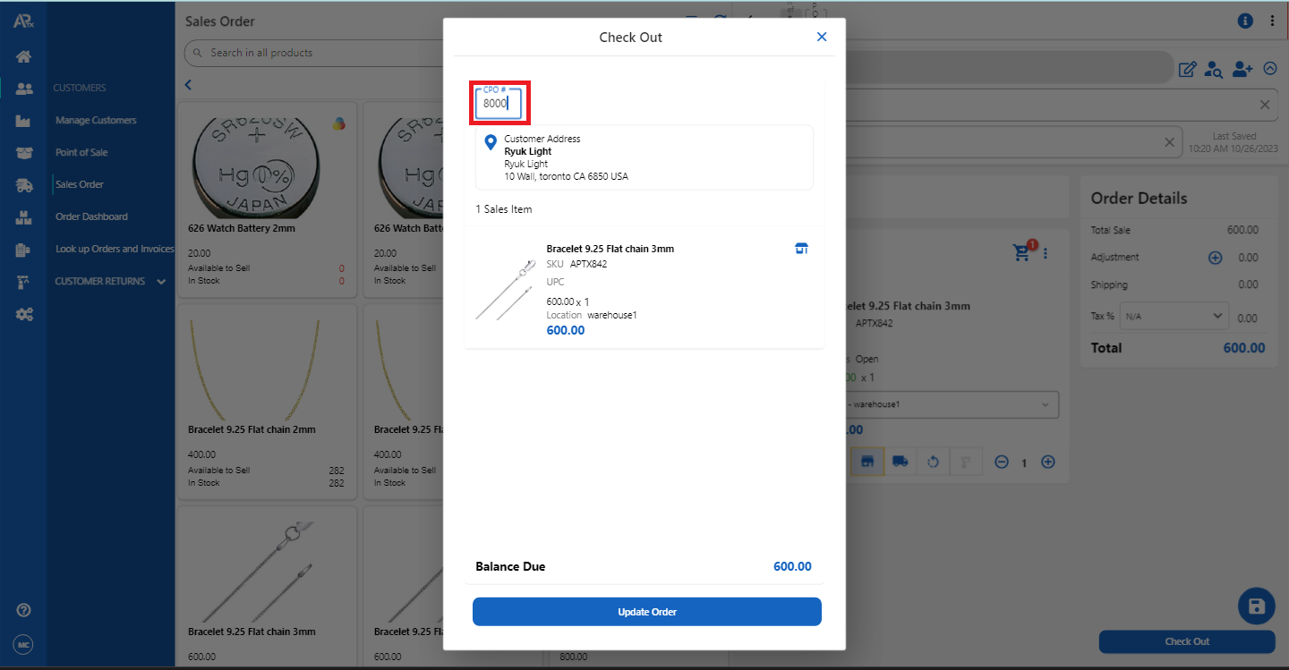
Task: Click the add customer icon
Action: (x=1242, y=69)
